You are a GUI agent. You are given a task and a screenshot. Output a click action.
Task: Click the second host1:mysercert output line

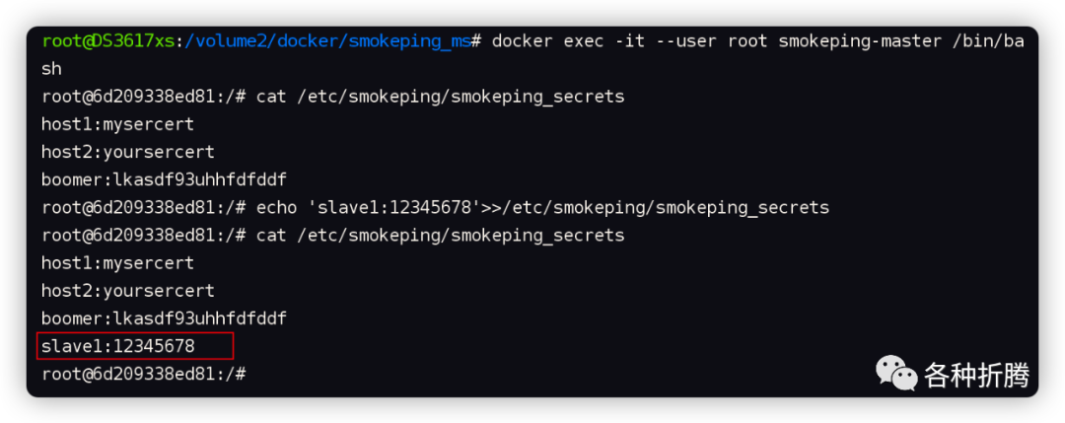[117, 262]
